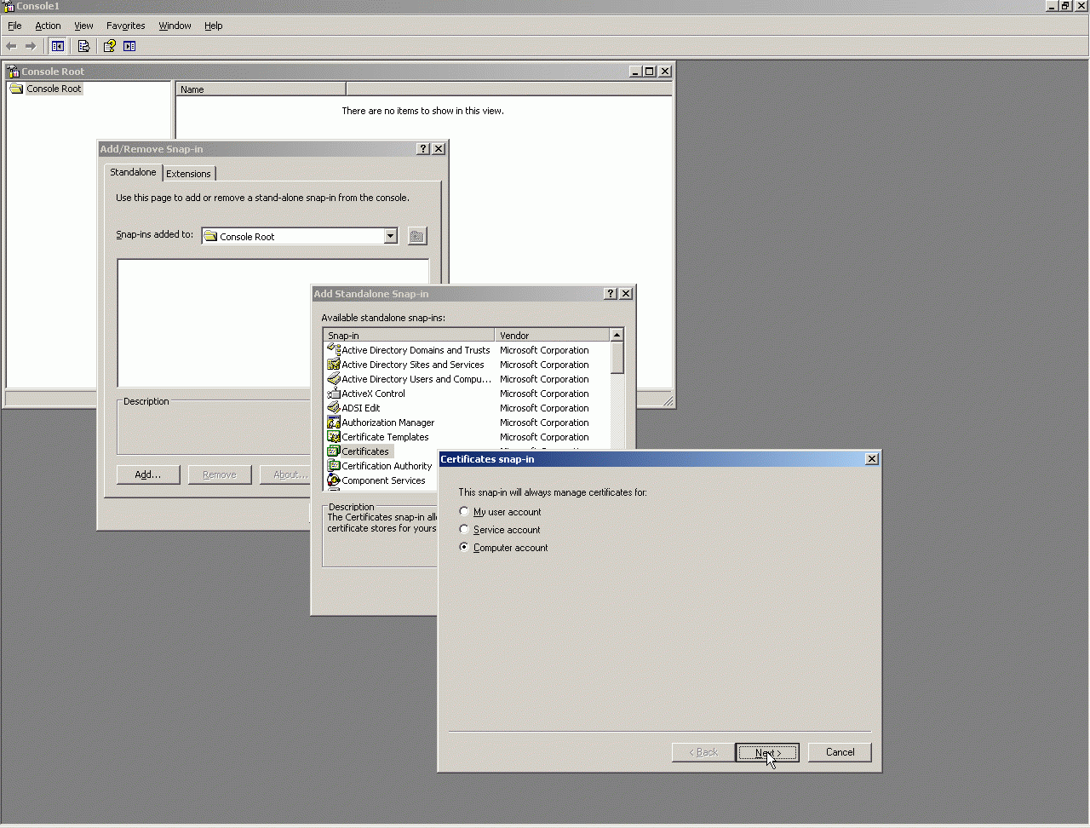Viewport: 1090px width, 828px height.
Task: Select Console Root tree item
Action: pos(54,89)
